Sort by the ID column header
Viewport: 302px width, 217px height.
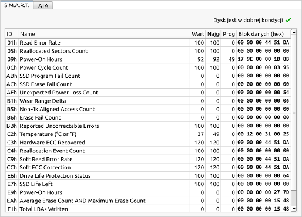[x=12, y=34]
